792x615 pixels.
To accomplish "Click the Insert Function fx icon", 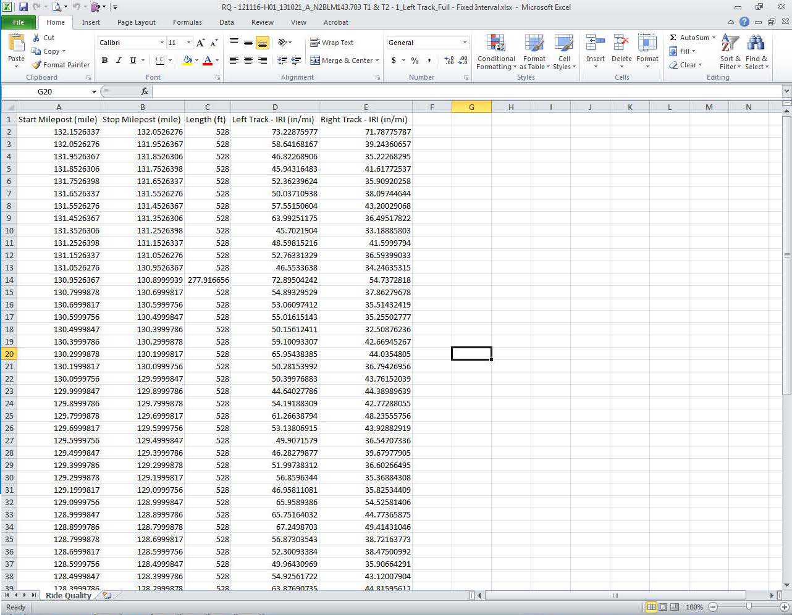I will pos(145,91).
